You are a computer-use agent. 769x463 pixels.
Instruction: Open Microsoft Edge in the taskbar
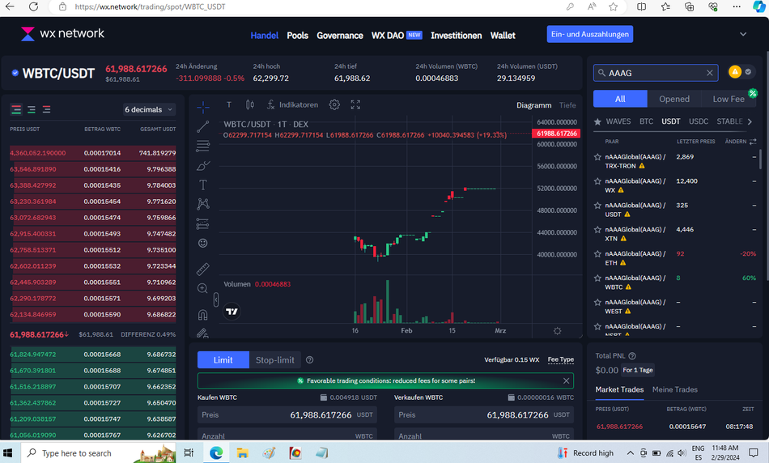point(216,452)
